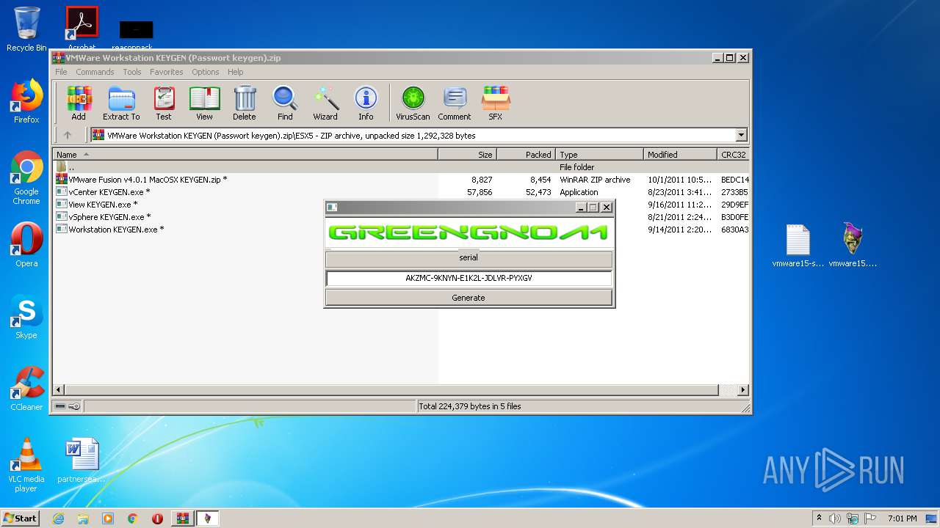
Task: Click the Info toolbar icon
Action: tap(366, 103)
